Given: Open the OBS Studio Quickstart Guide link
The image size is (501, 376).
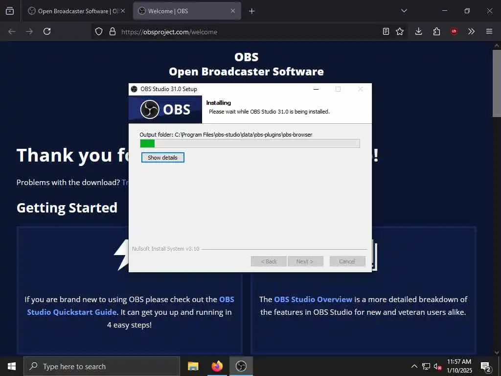Looking at the screenshot, I should click(x=130, y=305).
